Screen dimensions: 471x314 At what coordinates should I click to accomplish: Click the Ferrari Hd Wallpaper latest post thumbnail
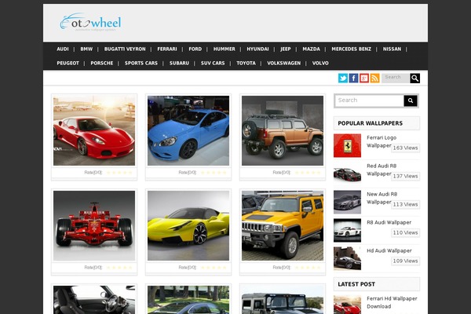pyautogui.click(x=347, y=305)
